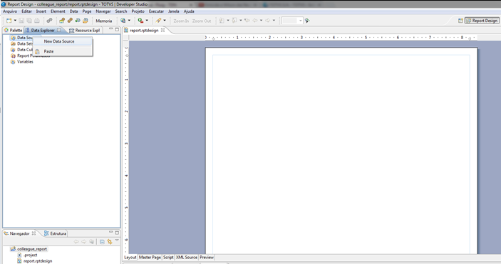The width and height of the screenshot is (501, 264).
Task: Click the New file toolbar icon
Action: 9,21
